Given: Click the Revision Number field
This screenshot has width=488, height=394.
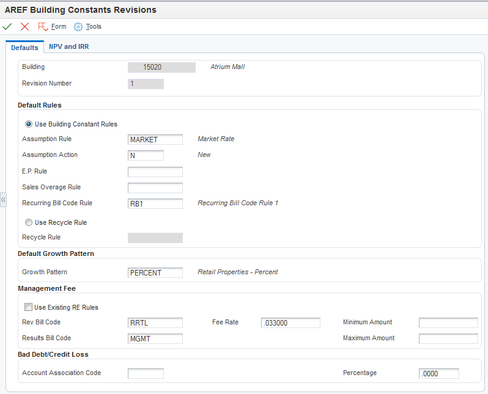Looking at the screenshot, I should (146, 84).
